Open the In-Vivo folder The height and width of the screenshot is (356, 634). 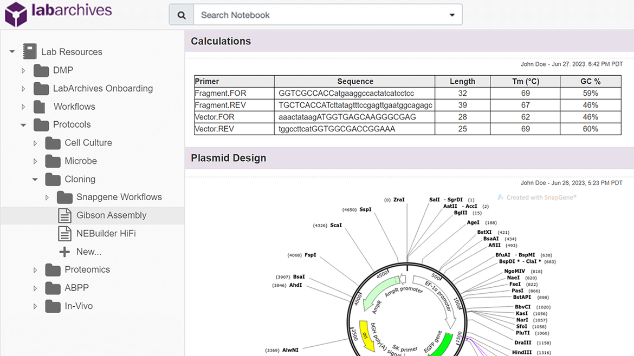pyautogui.click(x=79, y=306)
